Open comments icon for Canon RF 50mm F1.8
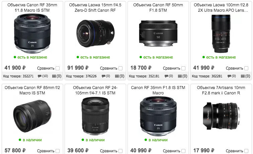Viewport: 253px width, 154px height. (166, 76)
